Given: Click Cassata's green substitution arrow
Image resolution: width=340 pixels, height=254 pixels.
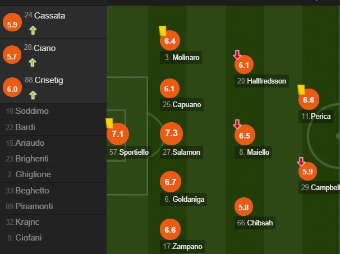Looking at the screenshot, I should coord(33,30).
